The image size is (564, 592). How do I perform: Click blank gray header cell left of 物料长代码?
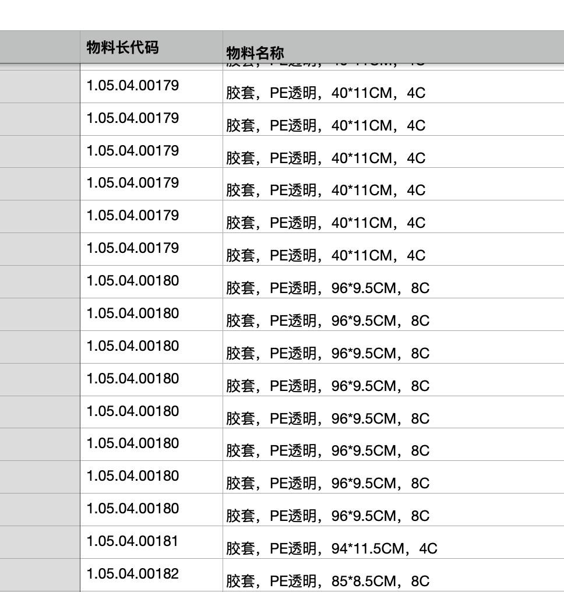pos(40,47)
